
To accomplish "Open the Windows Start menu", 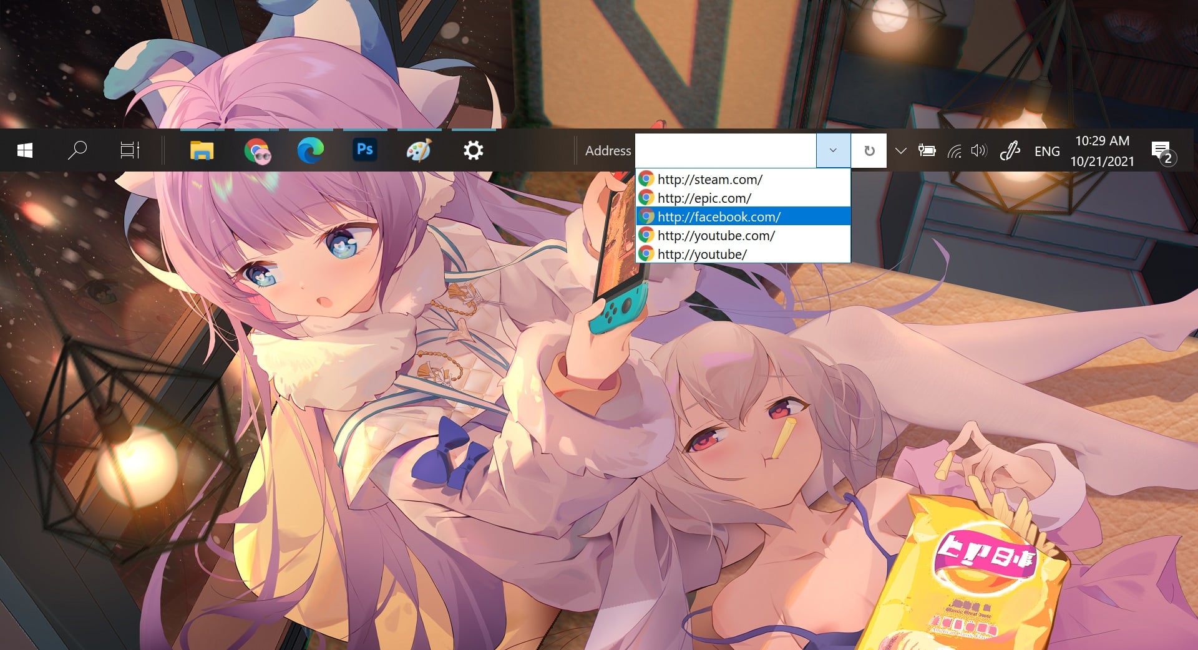I will click(x=25, y=150).
